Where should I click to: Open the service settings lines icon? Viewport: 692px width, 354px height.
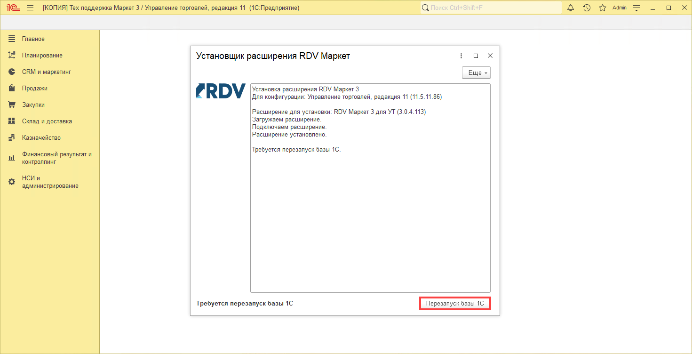click(636, 8)
